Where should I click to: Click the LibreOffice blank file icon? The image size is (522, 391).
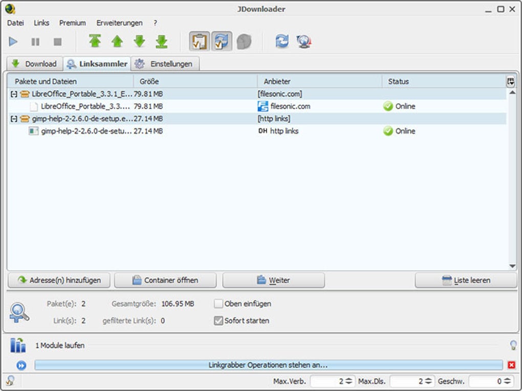34,106
